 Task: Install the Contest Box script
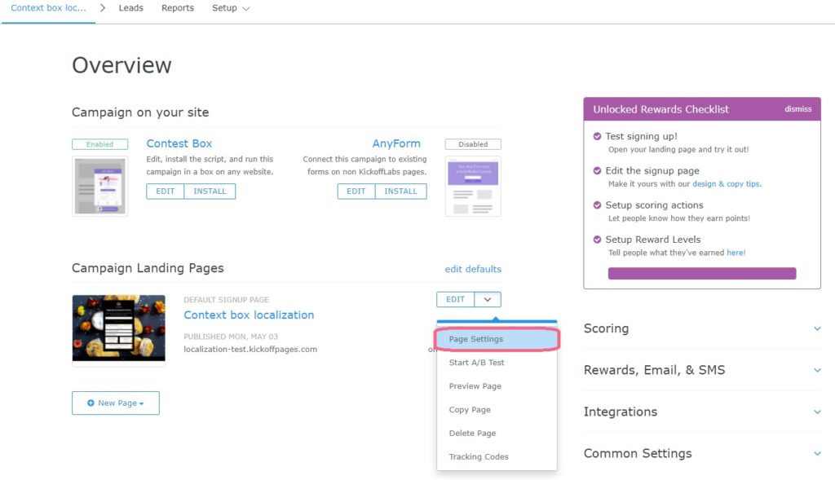[x=210, y=191]
